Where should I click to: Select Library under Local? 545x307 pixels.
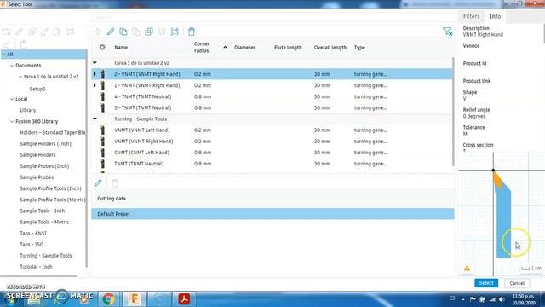click(x=28, y=110)
